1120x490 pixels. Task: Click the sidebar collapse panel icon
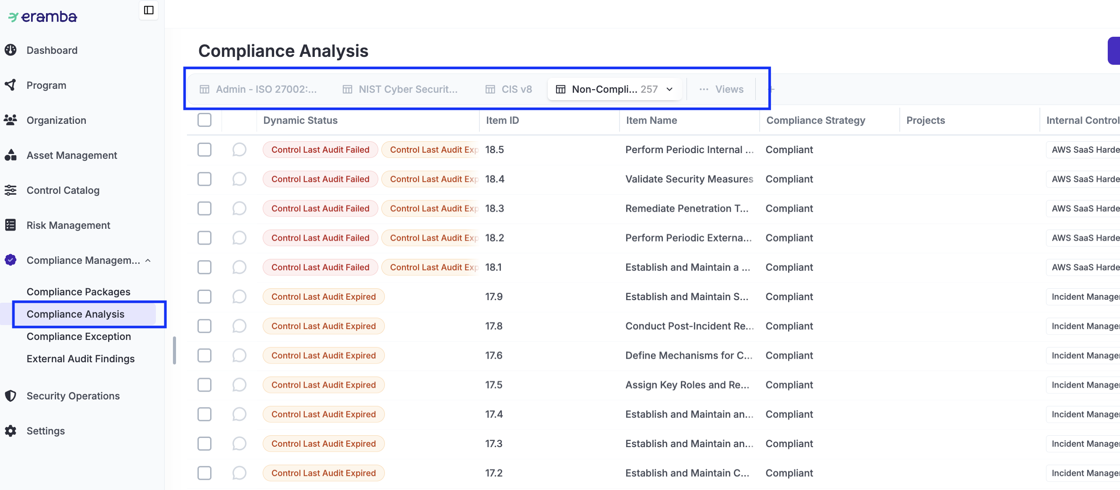point(148,10)
